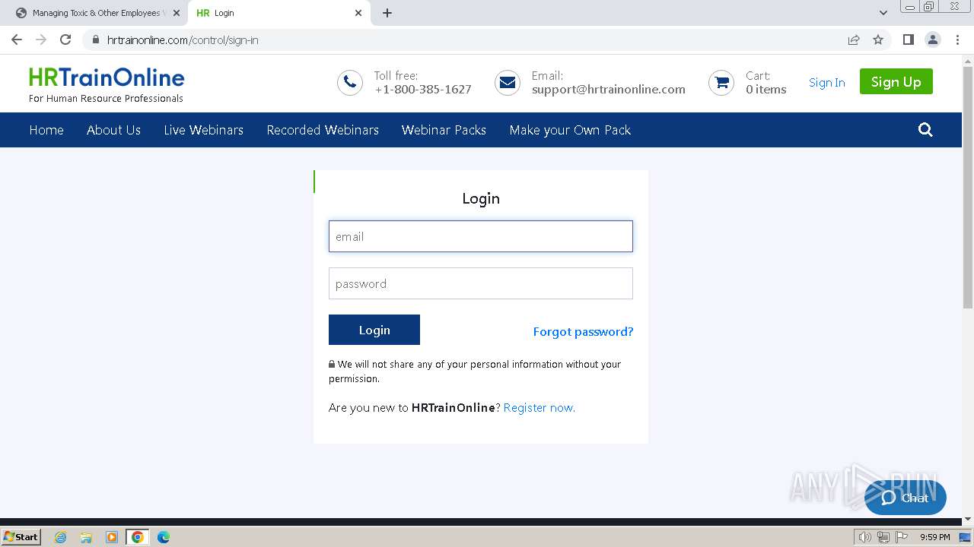Bookmark this page with the star icon
This screenshot has width=974, height=547.
pyautogui.click(x=878, y=40)
